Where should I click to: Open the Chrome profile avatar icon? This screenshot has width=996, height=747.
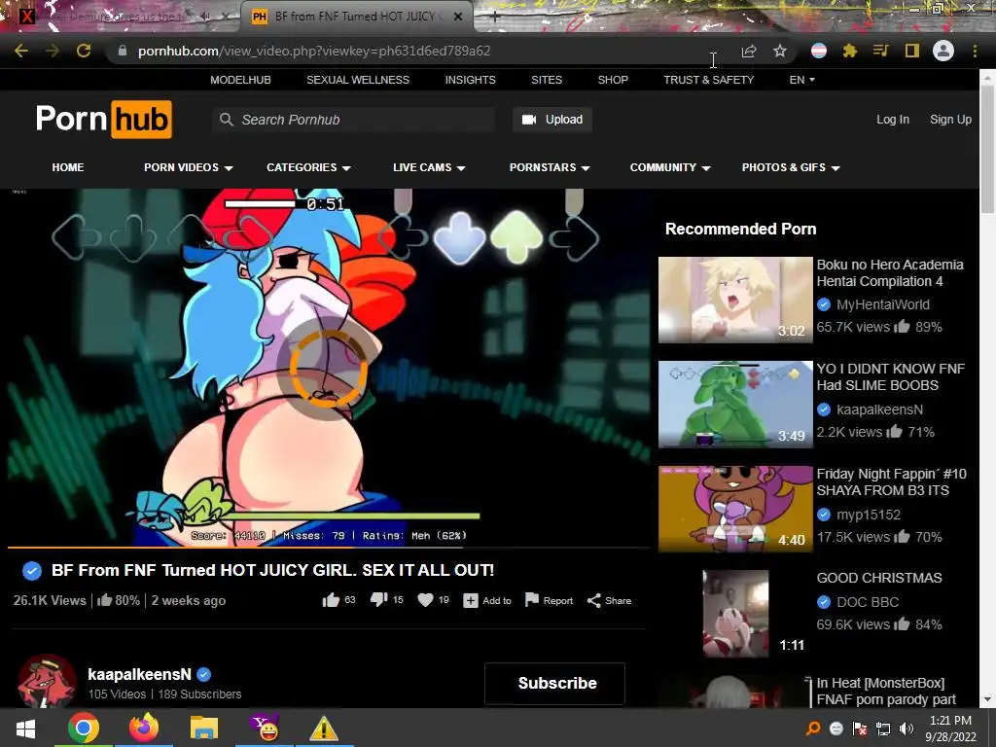943,51
